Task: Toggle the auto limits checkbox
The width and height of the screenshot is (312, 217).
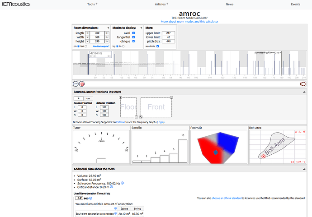Action: 158,46
